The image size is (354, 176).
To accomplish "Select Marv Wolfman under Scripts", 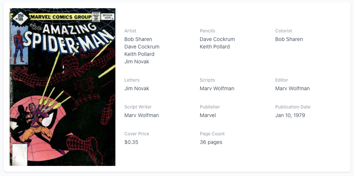I will tap(217, 88).
